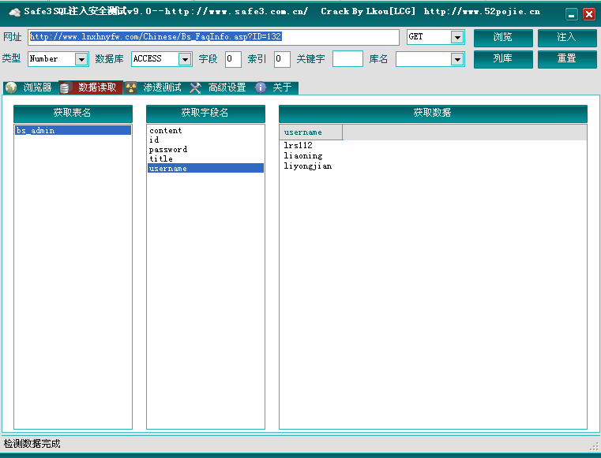The width and height of the screenshot is (601, 458).
Task: Click the 字段 number field
Action: [x=233, y=59]
